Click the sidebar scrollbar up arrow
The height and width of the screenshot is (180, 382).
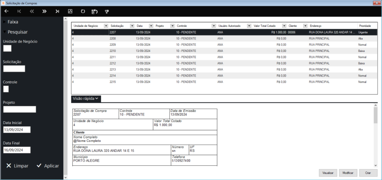65,18
